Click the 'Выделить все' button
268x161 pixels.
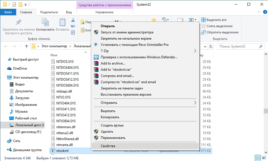coord(214,20)
